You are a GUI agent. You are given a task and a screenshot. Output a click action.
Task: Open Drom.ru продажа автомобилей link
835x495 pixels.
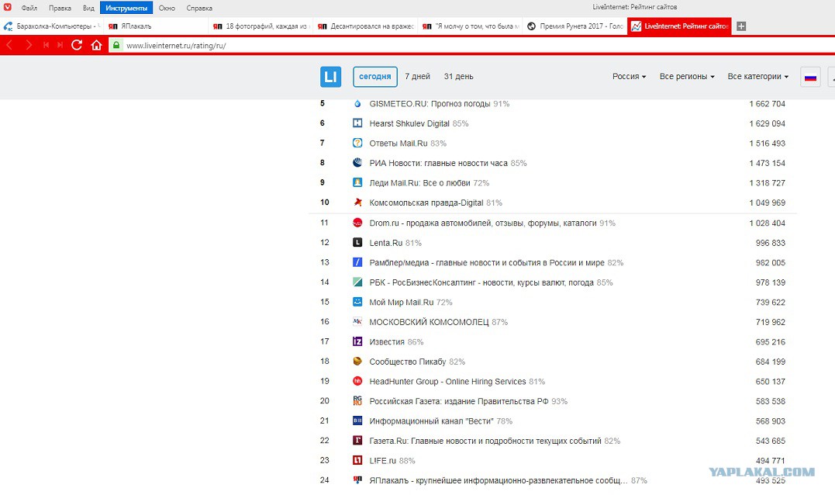[483, 223]
